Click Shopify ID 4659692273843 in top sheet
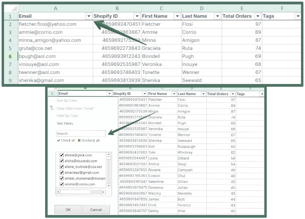 click(117, 48)
